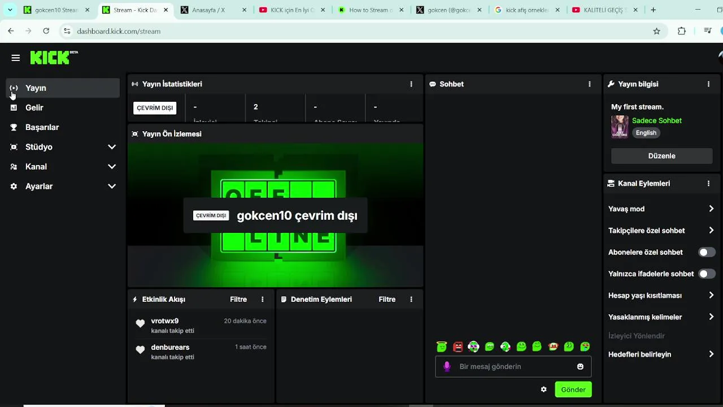This screenshot has width=723, height=407.
Task: Click the chat message input field
Action: tap(513, 366)
